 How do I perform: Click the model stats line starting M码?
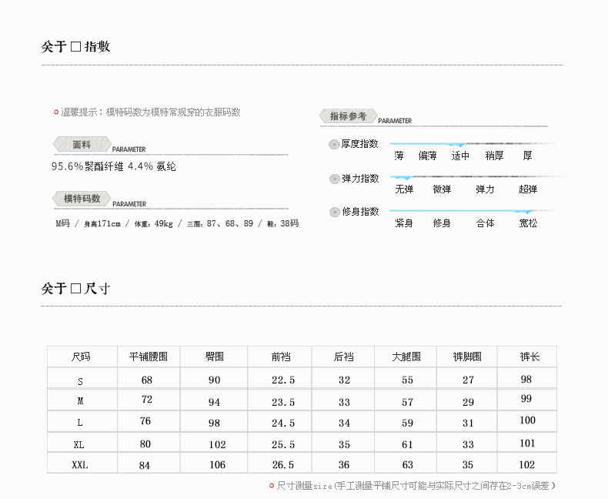[x=177, y=223]
